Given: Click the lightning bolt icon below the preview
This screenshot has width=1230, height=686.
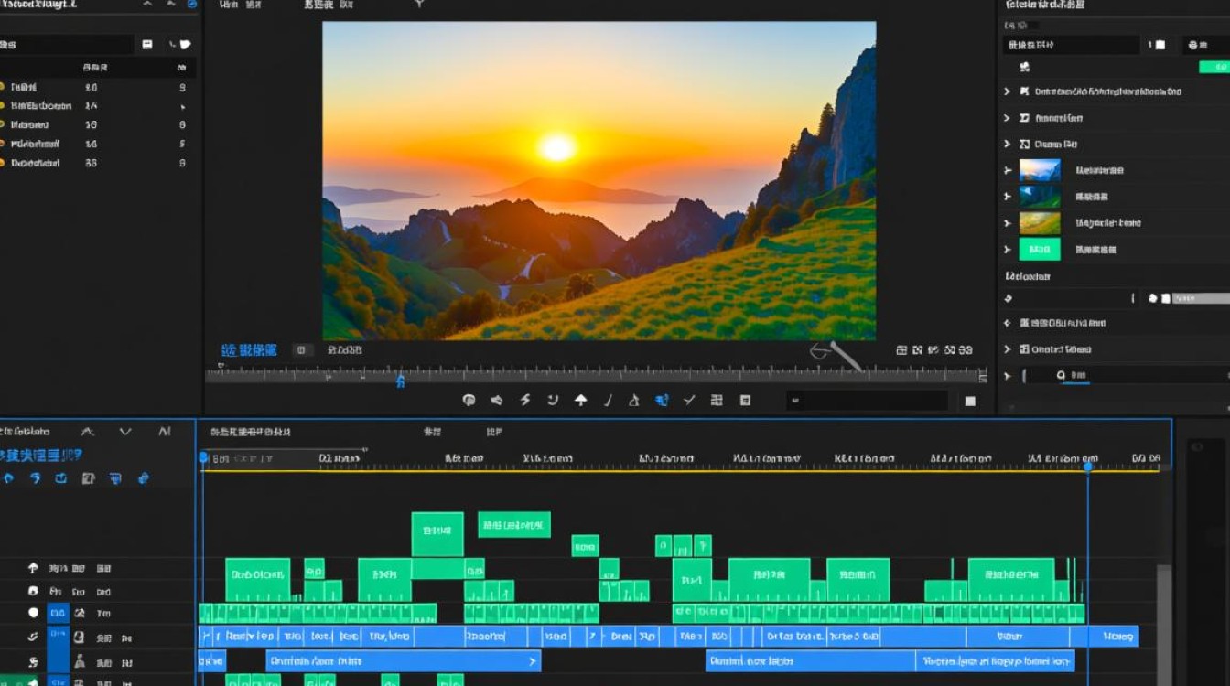Looking at the screenshot, I should pyautogui.click(x=525, y=401).
